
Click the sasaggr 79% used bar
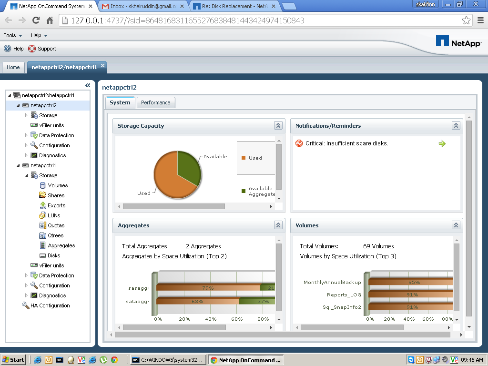(x=208, y=287)
